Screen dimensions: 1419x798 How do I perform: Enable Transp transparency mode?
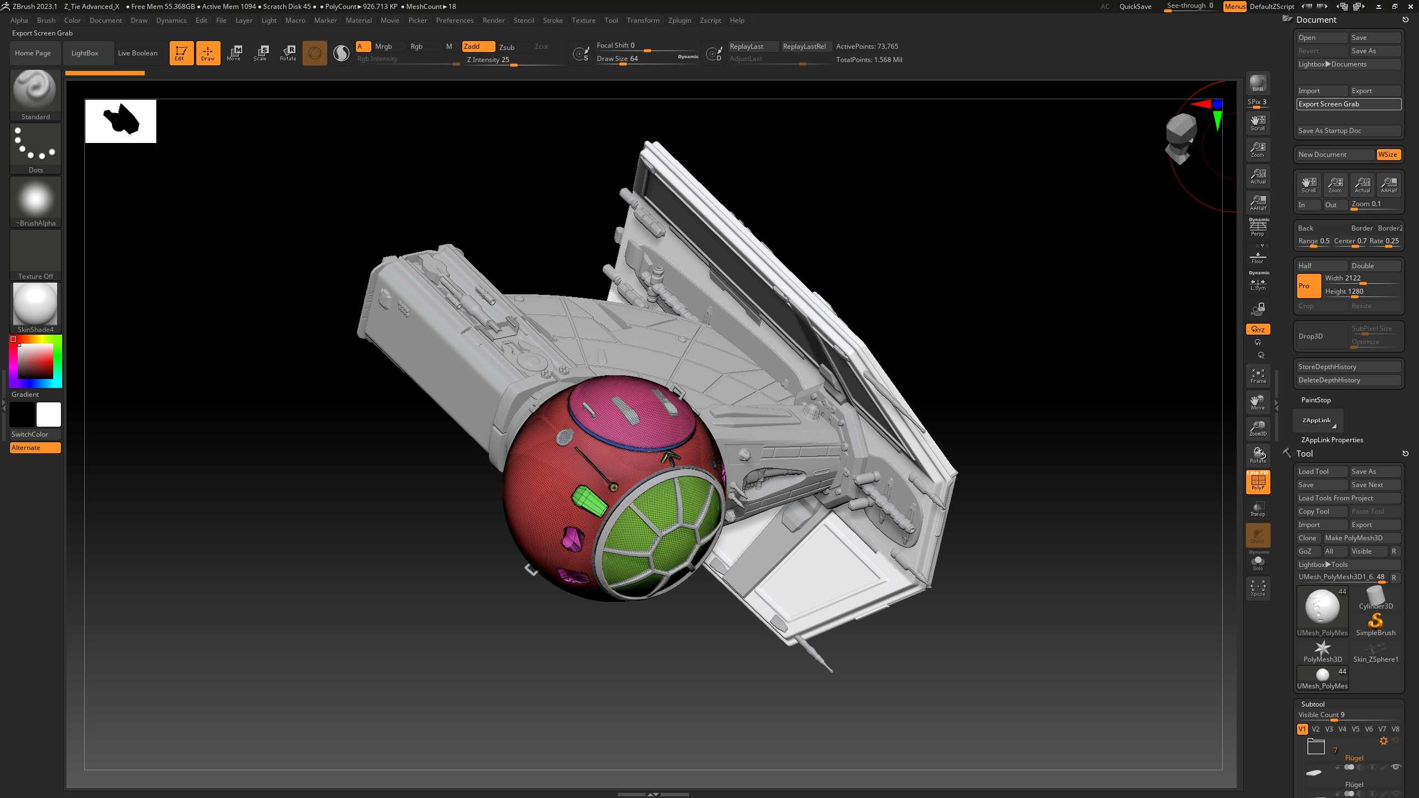[1258, 508]
